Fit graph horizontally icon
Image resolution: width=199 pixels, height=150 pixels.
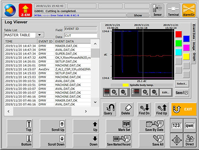tap(107, 93)
